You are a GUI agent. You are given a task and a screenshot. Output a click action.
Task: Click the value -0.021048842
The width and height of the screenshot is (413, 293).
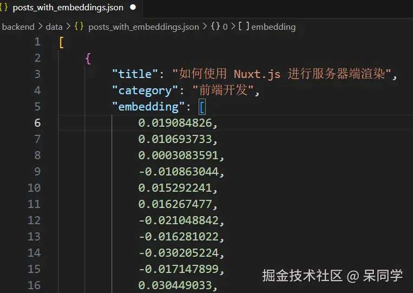pos(179,220)
